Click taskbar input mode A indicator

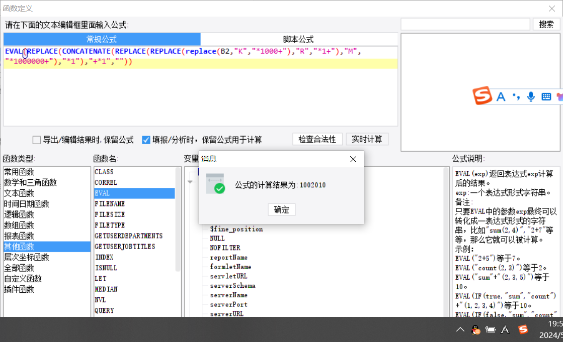[505, 329]
